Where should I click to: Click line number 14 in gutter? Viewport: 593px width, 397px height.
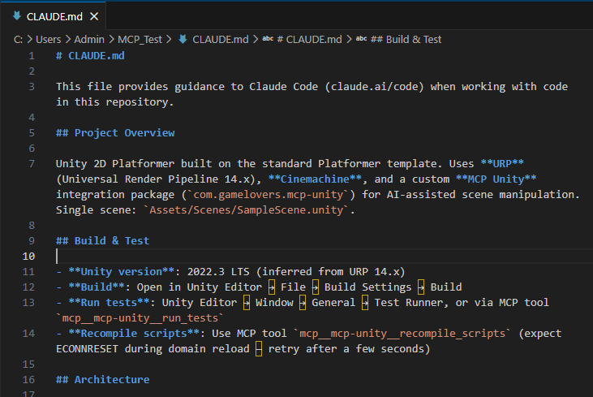coord(28,334)
